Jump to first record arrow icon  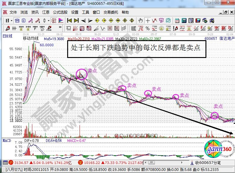click(x=69, y=21)
